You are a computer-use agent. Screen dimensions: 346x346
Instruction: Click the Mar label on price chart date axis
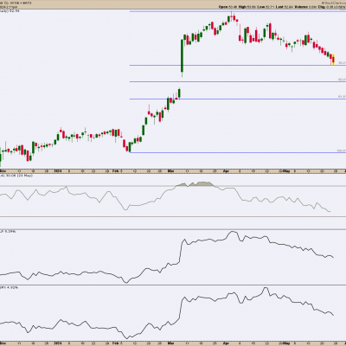coord(170,171)
